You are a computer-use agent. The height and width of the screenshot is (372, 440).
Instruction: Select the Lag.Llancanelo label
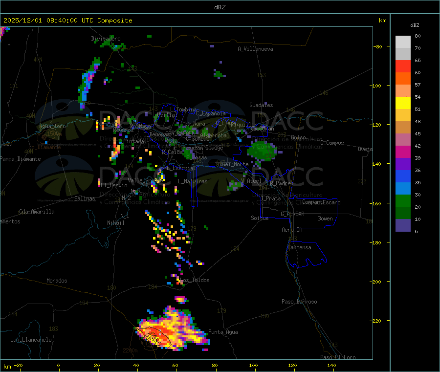[x=31, y=340]
